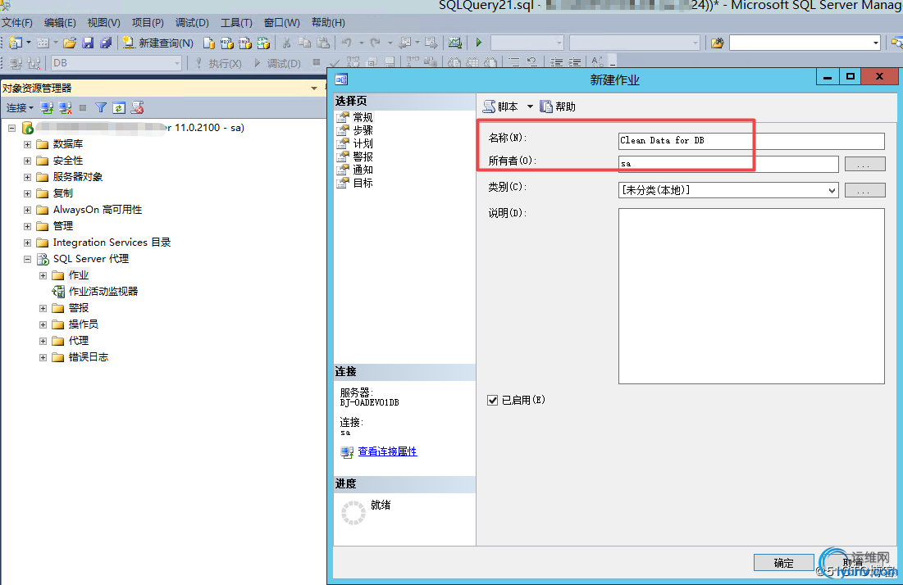
Task: Click 执行(X) Execute toolbar button
Action: pos(219,63)
